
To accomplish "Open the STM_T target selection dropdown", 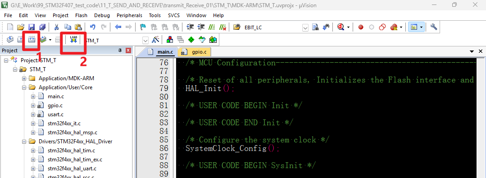I will pos(145,40).
